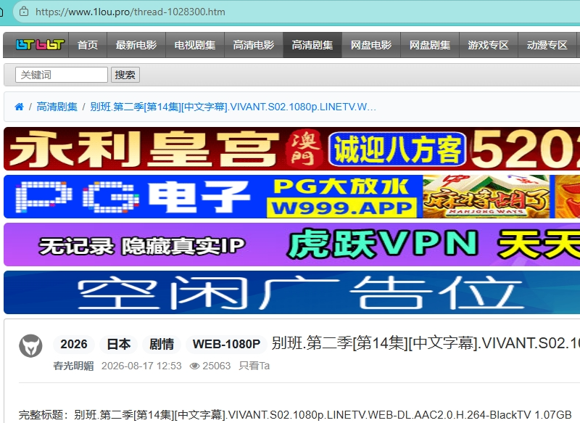Click the eye views icon beside 25063

pos(194,366)
